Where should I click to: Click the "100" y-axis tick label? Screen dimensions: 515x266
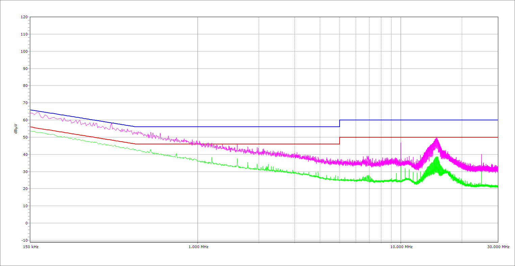click(24, 51)
